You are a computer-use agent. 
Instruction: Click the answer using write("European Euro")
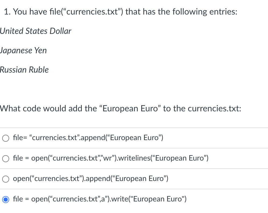click(100, 199)
